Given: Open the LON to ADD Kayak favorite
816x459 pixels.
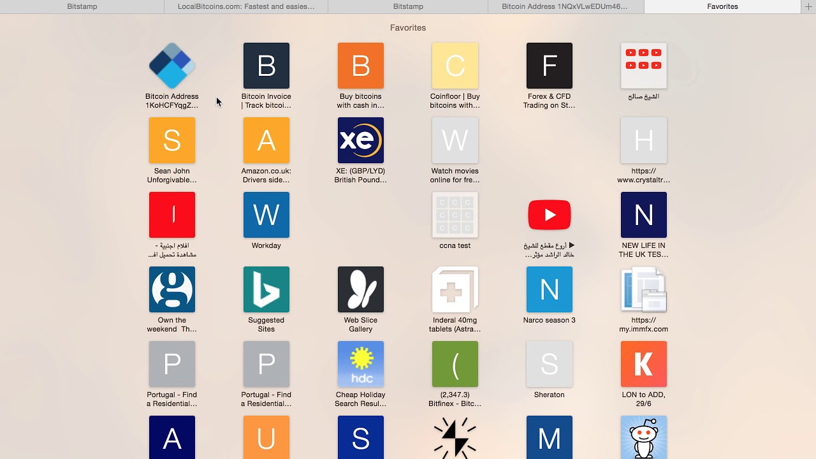Looking at the screenshot, I should pos(644,364).
